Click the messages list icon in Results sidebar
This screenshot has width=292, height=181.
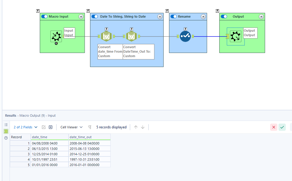point(6,125)
